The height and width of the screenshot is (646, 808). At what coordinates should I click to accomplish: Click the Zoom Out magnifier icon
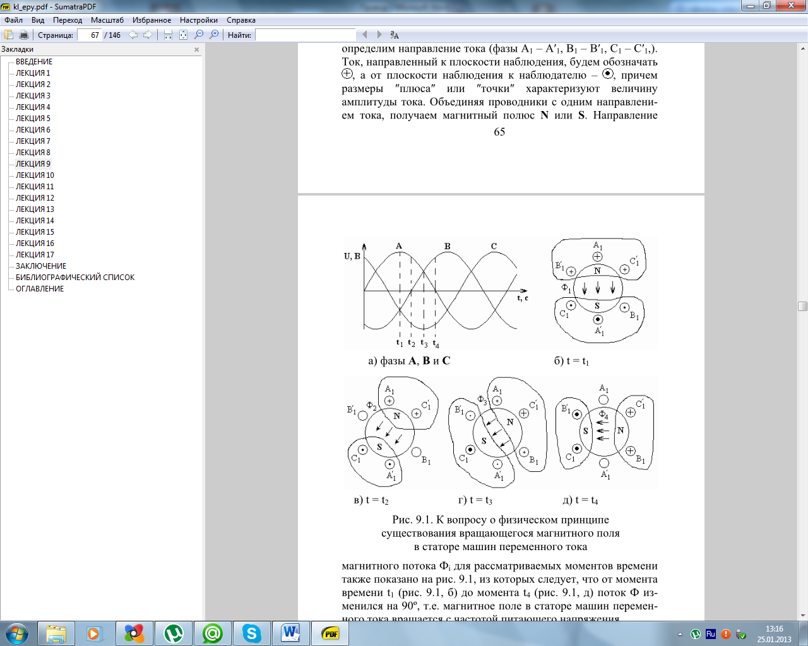(x=199, y=35)
